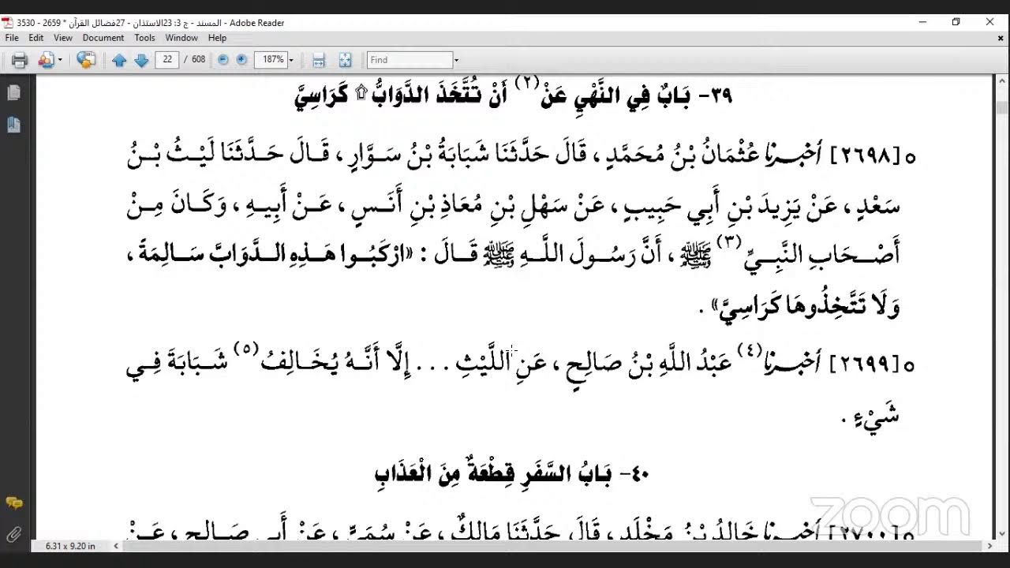Open the Edit menu

pyautogui.click(x=36, y=38)
